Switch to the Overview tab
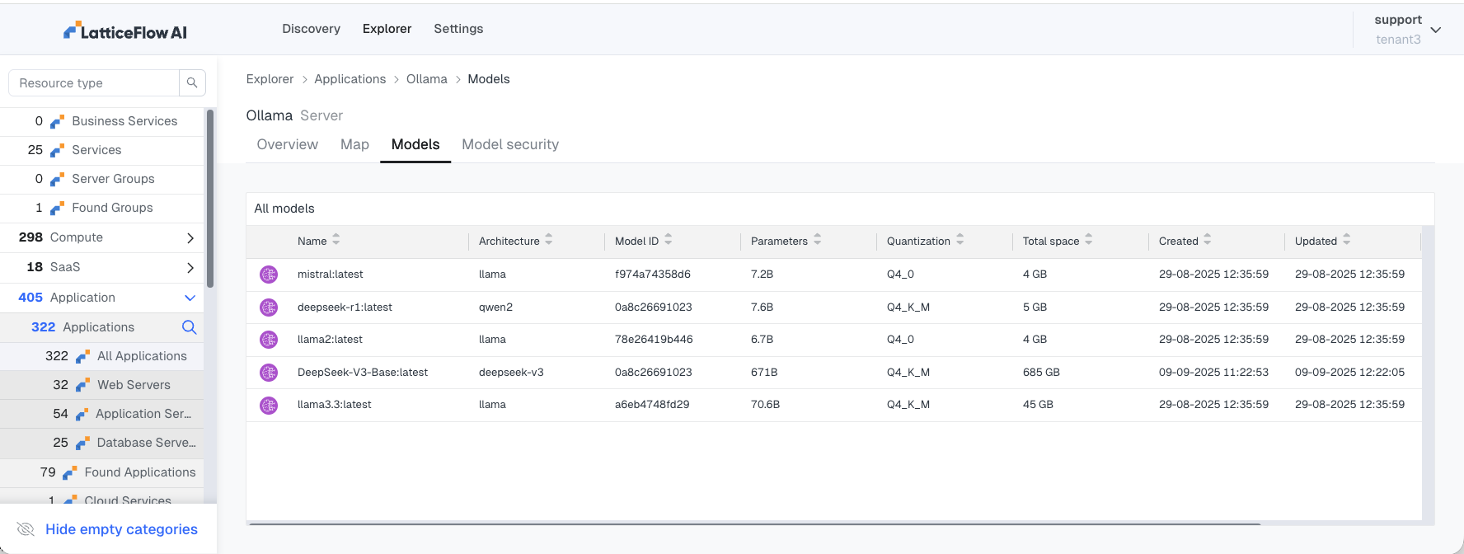Viewport: 1464px width, 554px height. coord(287,144)
